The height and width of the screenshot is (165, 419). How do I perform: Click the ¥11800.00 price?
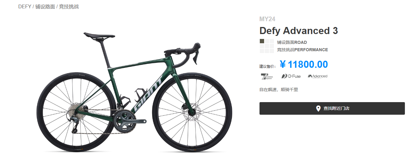(304, 65)
